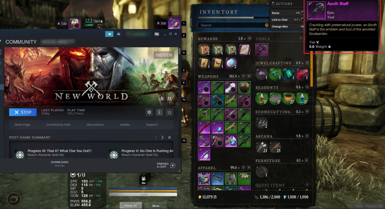Open the Steam Store Page tab
Screen dimensions: 385x209
(22, 125)
